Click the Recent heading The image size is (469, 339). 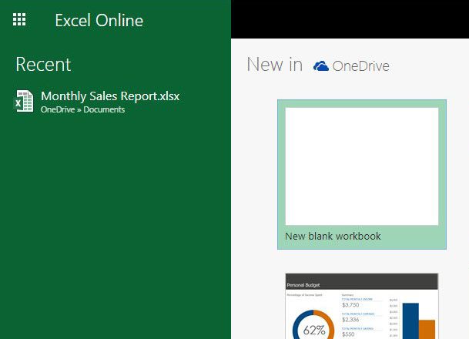pyautogui.click(x=43, y=64)
